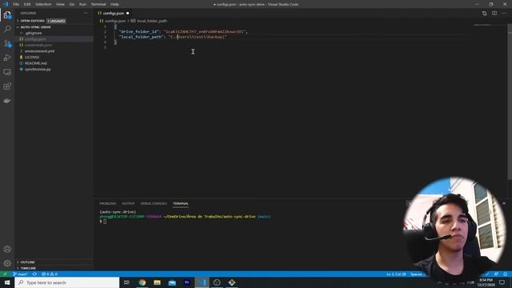The height and width of the screenshot is (288, 512).
Task: Click the Open Changes icon in editor toolbar
Action: pos(484,13)
